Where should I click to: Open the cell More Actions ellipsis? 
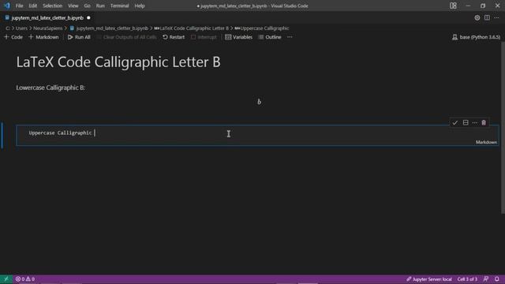click(x=475, y=123)
